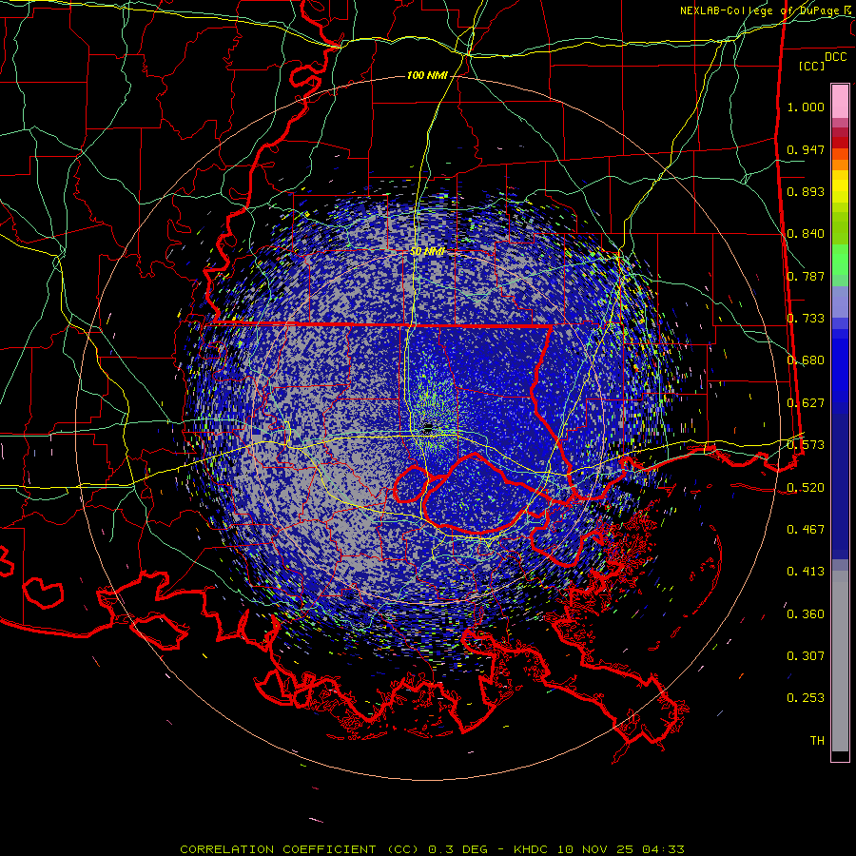Click the 0.893 scale value
The image size is (856, 856).
(806, 191)
